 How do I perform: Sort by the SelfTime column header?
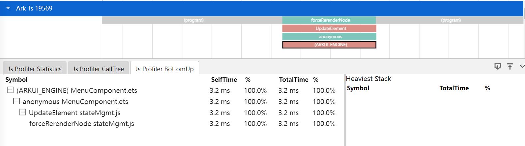(224, 79)
